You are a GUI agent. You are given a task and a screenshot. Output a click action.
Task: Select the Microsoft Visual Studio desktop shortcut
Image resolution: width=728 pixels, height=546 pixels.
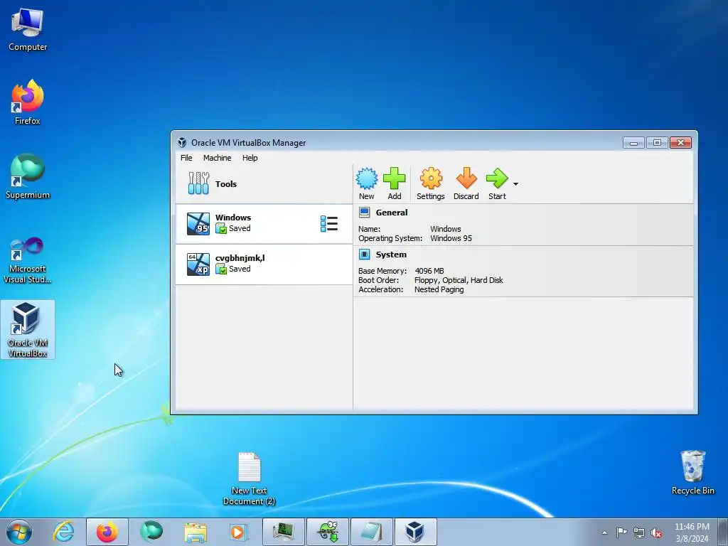[28, 260]
